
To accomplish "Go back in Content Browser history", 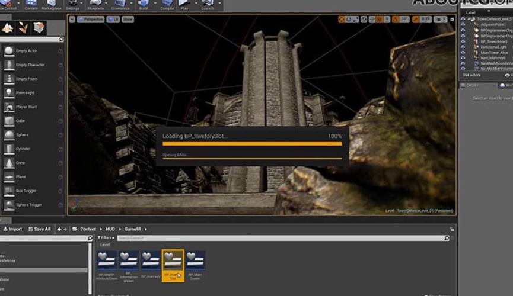I will click(x=59, y=229).
